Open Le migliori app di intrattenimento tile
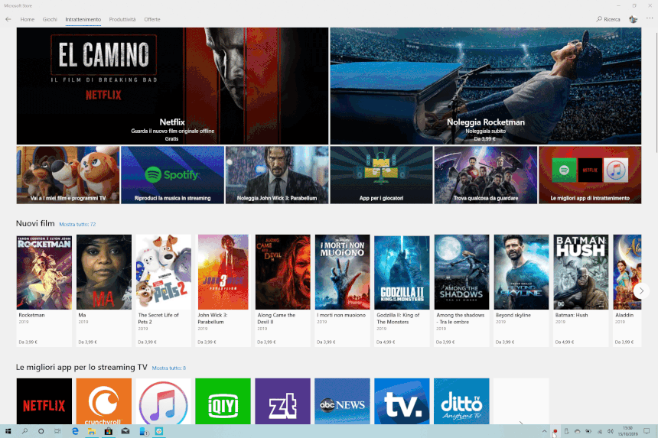658x438 pixels. (x=590, y=175)
